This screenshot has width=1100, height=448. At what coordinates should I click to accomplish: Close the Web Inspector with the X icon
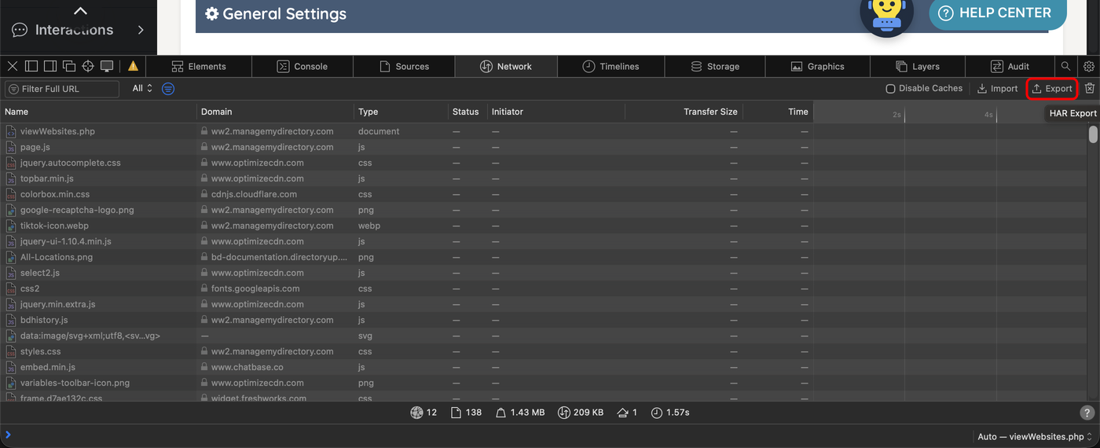click(13, 66)
